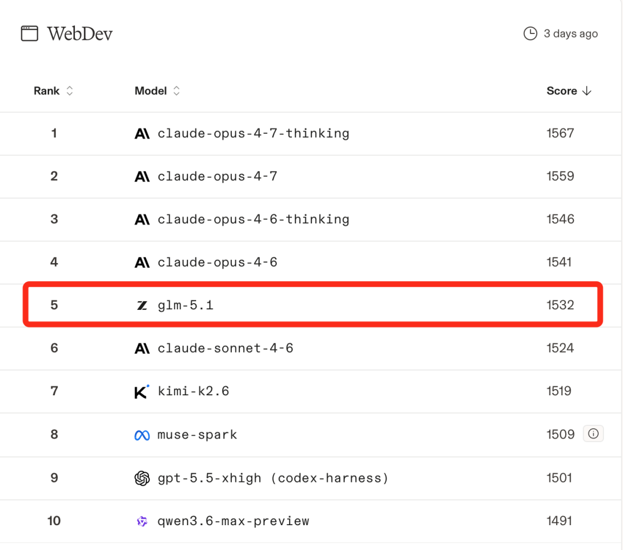Viewport: 623px width, 550px height.
Task: Click the Anthropic logo beside claude-opus-4-6
Action: pyautogui.click(x=142, y=262)
